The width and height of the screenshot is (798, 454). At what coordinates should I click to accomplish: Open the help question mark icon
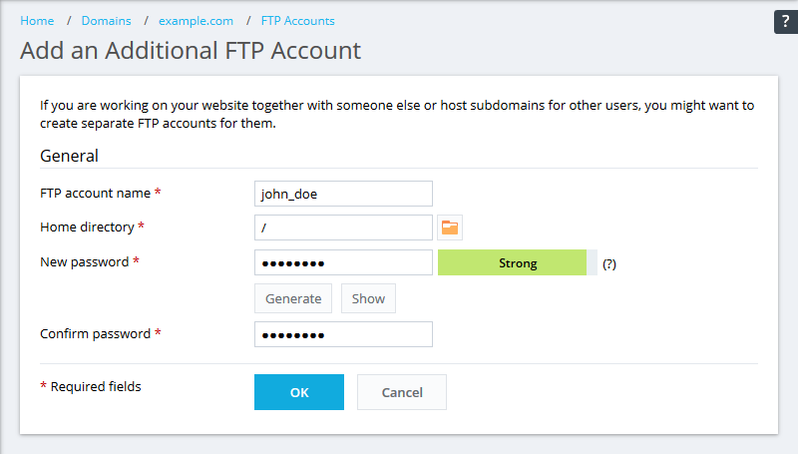click(784, 23)
